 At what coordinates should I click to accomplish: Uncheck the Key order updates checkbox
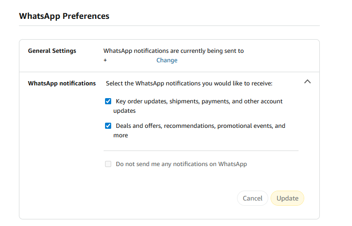[108, 101]
